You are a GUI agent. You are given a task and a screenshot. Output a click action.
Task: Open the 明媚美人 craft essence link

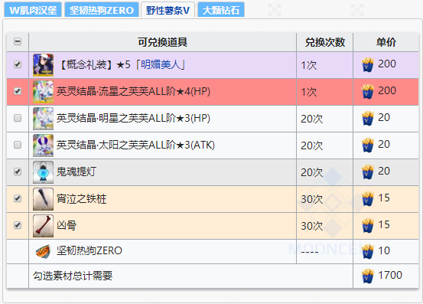click(x=160, y=64)
